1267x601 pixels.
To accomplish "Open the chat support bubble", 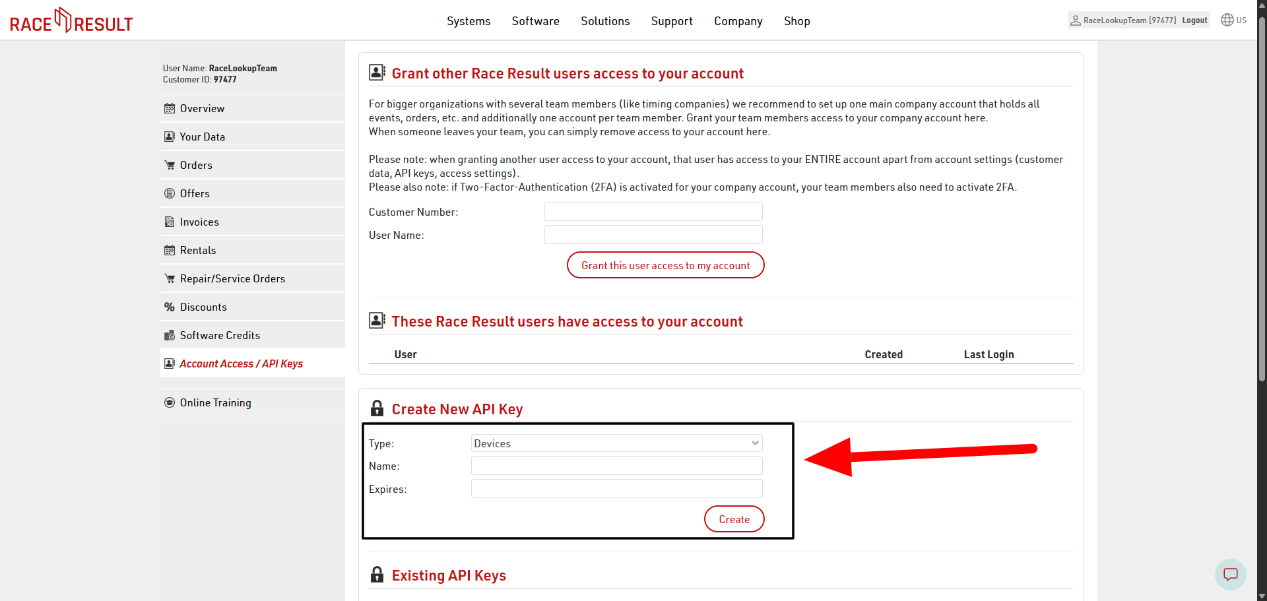I will tap(1231, 575).
